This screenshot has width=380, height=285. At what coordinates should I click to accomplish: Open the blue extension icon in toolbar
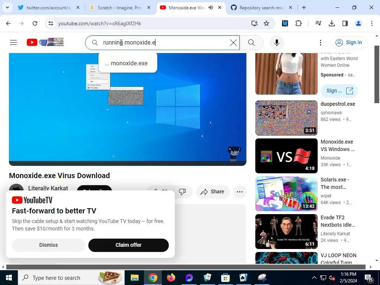click(285, 23)
